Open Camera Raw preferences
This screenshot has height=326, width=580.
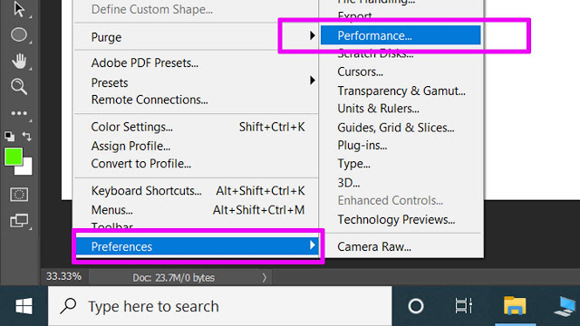[374, 246]
